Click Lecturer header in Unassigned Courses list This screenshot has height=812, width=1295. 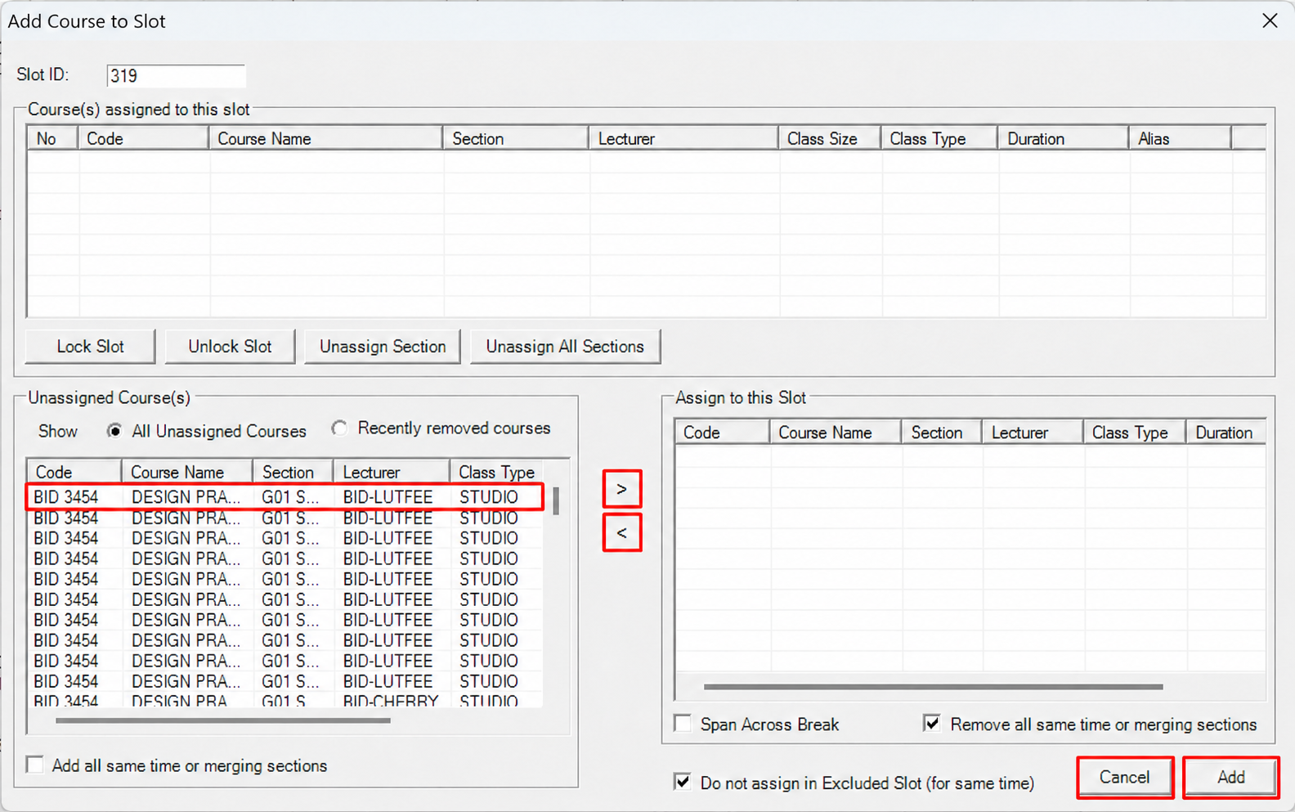pos(392,472)
